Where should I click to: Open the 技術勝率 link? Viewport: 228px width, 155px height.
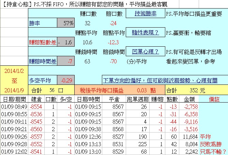point(146,14)
